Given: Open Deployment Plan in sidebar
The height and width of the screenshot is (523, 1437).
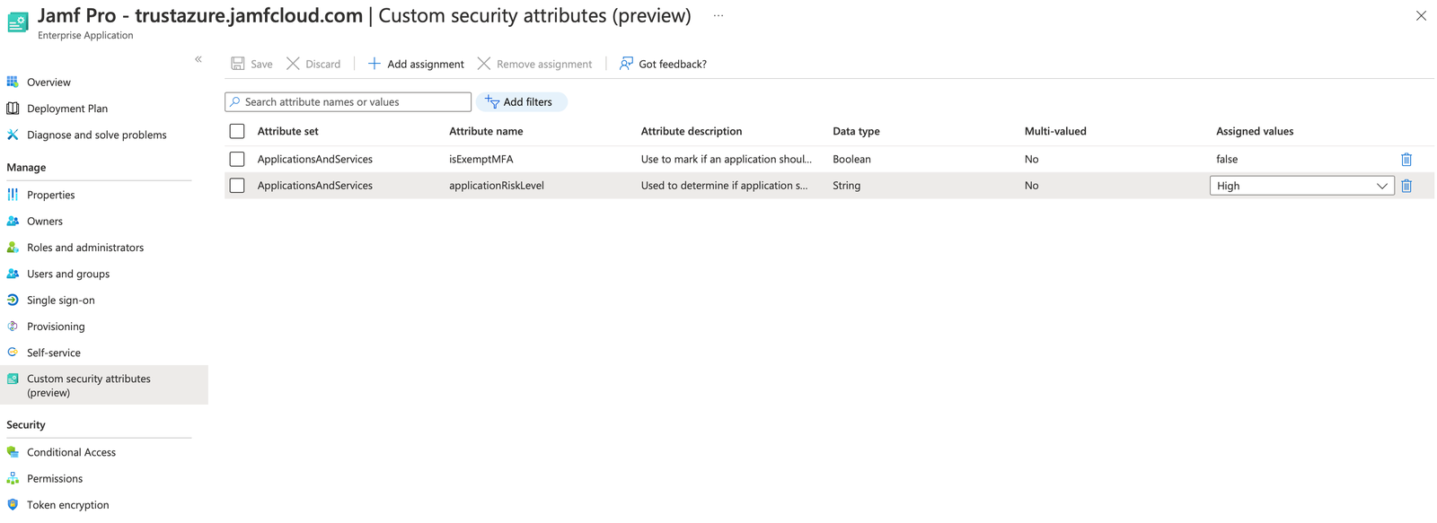Looking at the screenshot, I should 67,109.
